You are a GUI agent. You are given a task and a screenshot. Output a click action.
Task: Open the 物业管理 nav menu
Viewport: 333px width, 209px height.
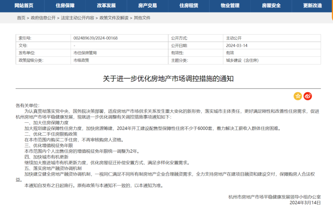point(230,6)
